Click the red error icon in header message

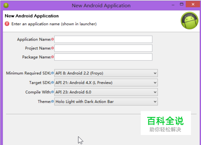[7, 24]
